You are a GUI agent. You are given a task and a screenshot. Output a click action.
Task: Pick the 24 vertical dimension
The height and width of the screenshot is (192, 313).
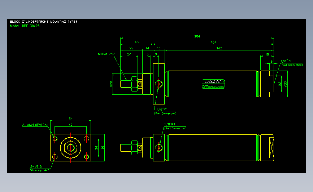[96, 148]
